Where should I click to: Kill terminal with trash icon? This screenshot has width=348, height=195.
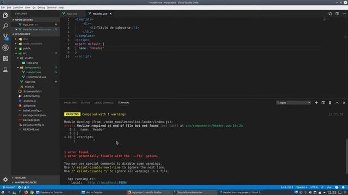(330, 102)
